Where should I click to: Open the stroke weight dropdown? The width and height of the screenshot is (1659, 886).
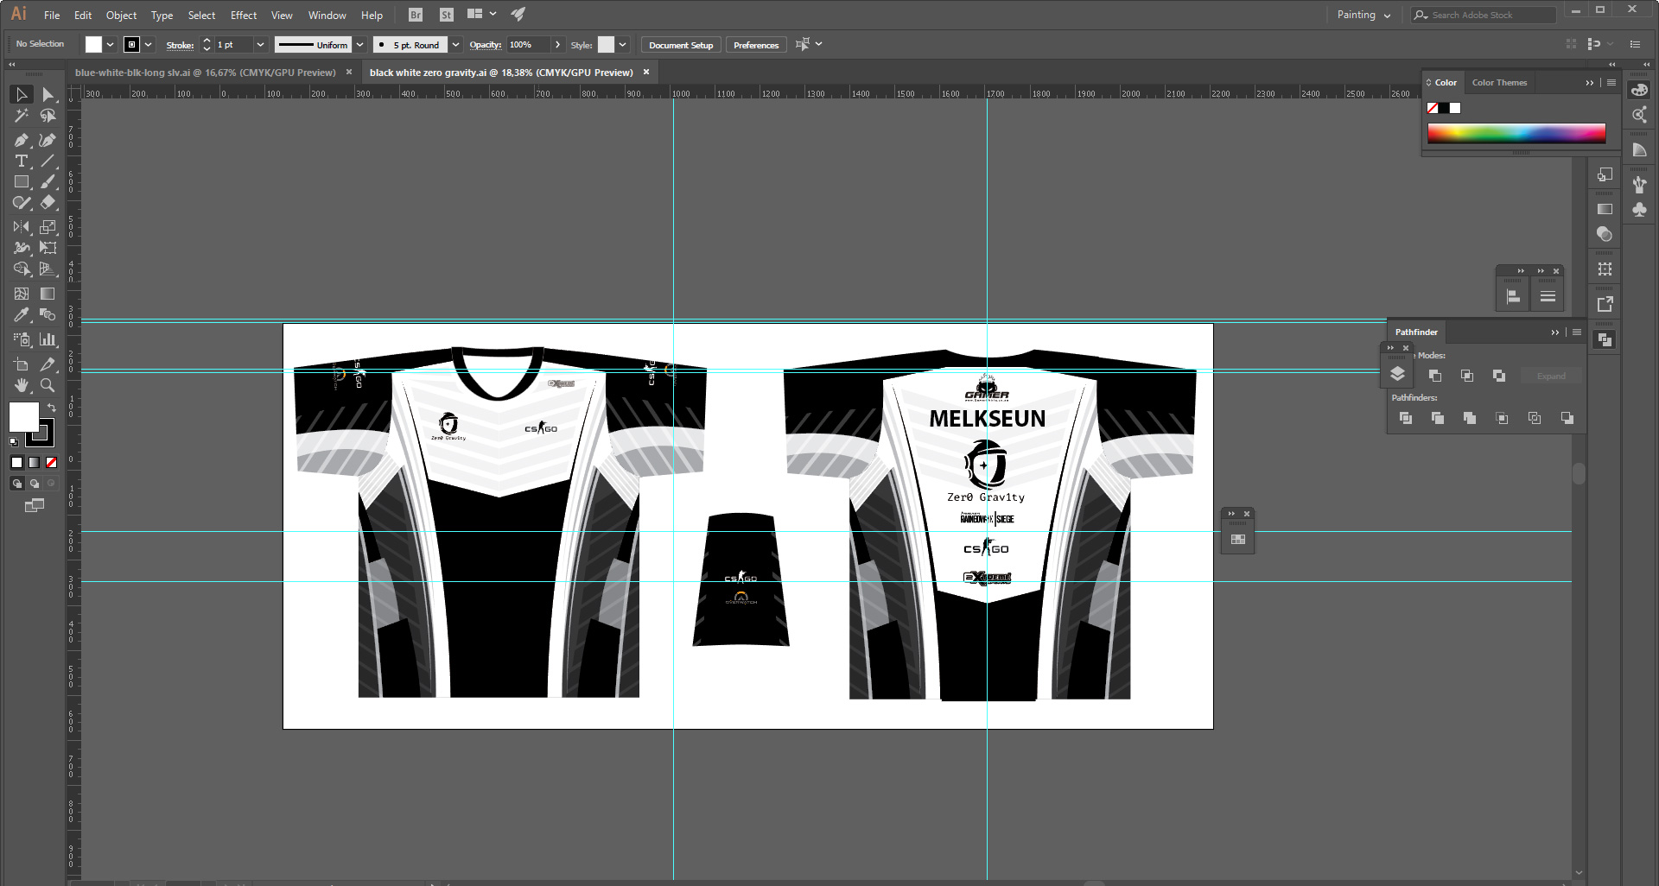point(260,45)
